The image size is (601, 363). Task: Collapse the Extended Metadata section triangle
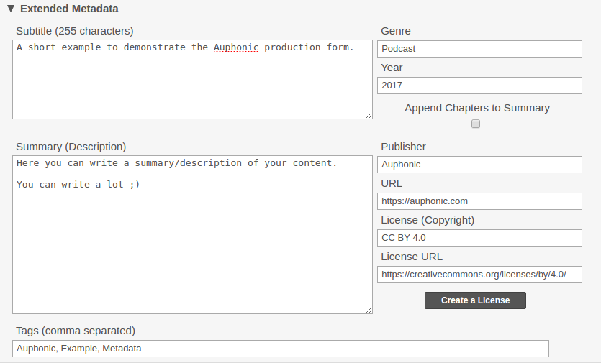point(11,9)
